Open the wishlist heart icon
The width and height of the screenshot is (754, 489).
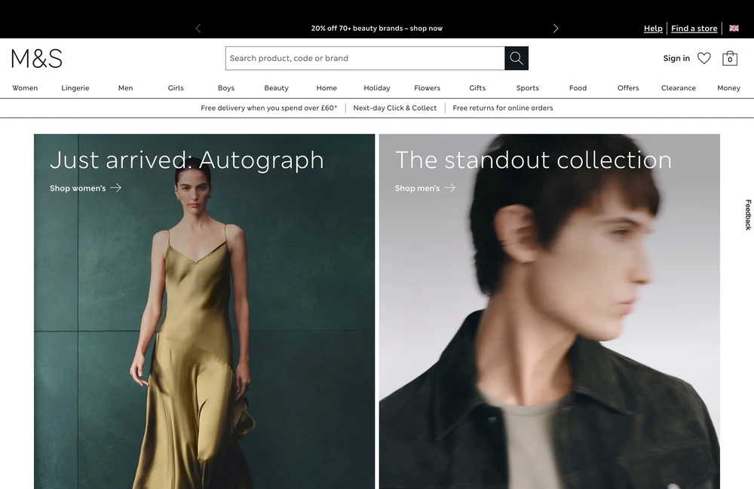pos(703,58)
